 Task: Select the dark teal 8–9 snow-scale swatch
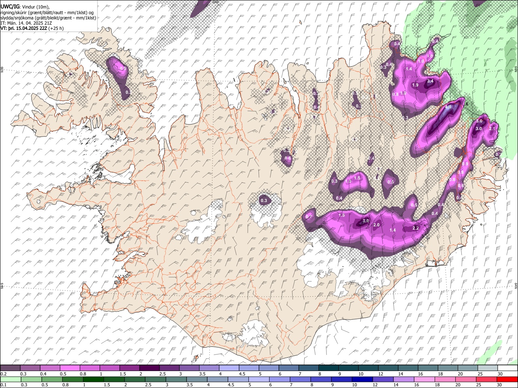click(x=329, y=368)
